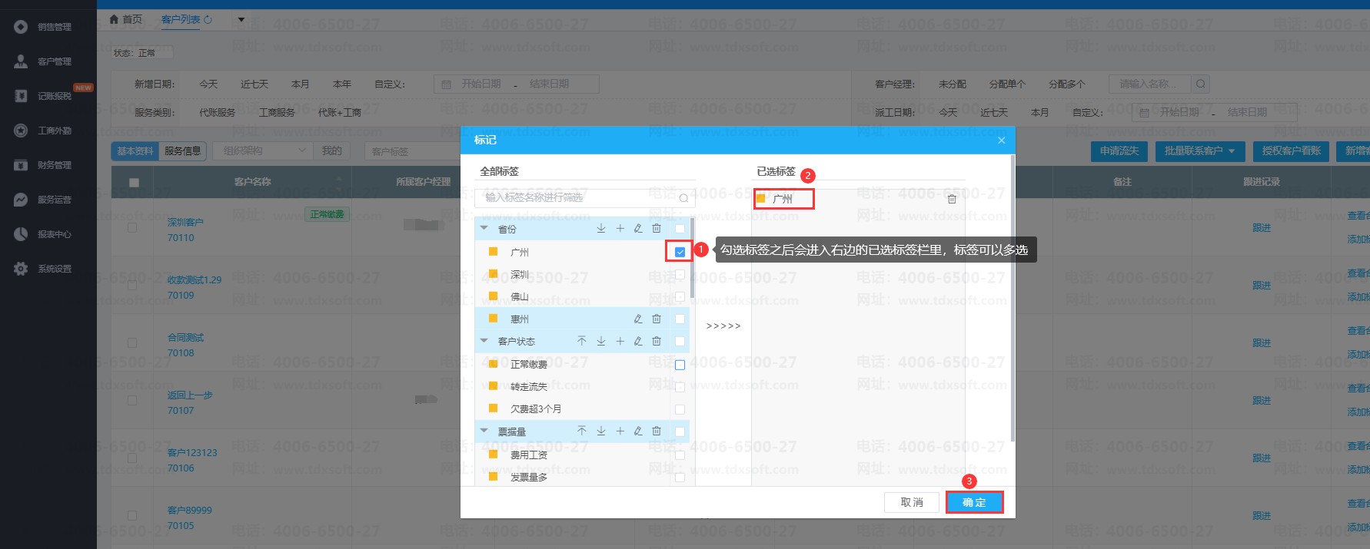Click the tag name filter input field
This screenshot has height=549, width=1370.
577,198
